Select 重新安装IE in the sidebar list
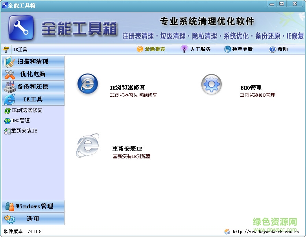 [x=24, y=131]
